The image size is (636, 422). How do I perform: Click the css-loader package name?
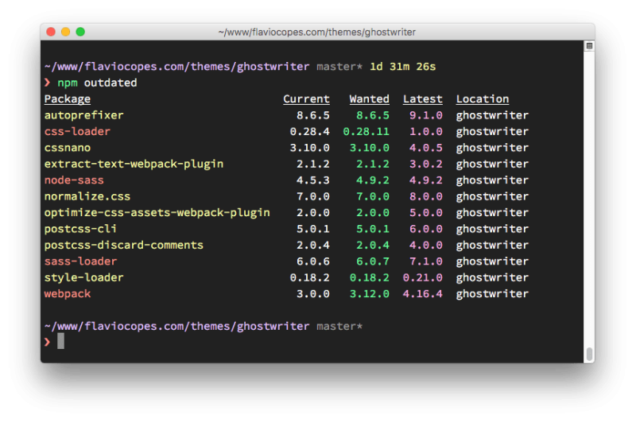point(77,131)
